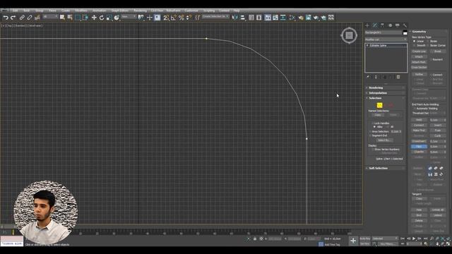
Task: Toggle the Angle Snap icon
Action: tap(174, 18)
